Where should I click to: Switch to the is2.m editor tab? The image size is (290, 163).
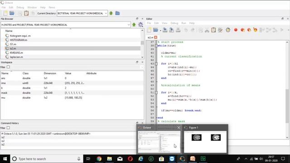150,37
